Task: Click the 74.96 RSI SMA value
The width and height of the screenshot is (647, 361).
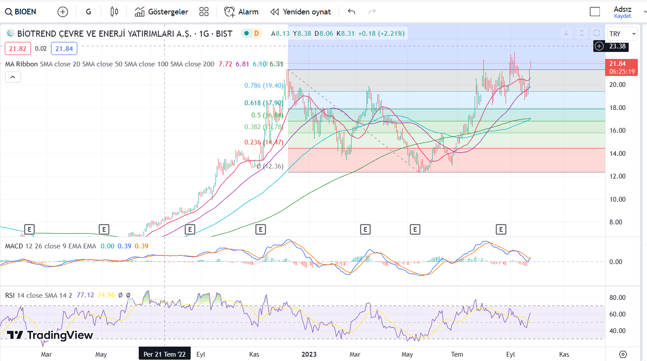Action: [106, 296]
